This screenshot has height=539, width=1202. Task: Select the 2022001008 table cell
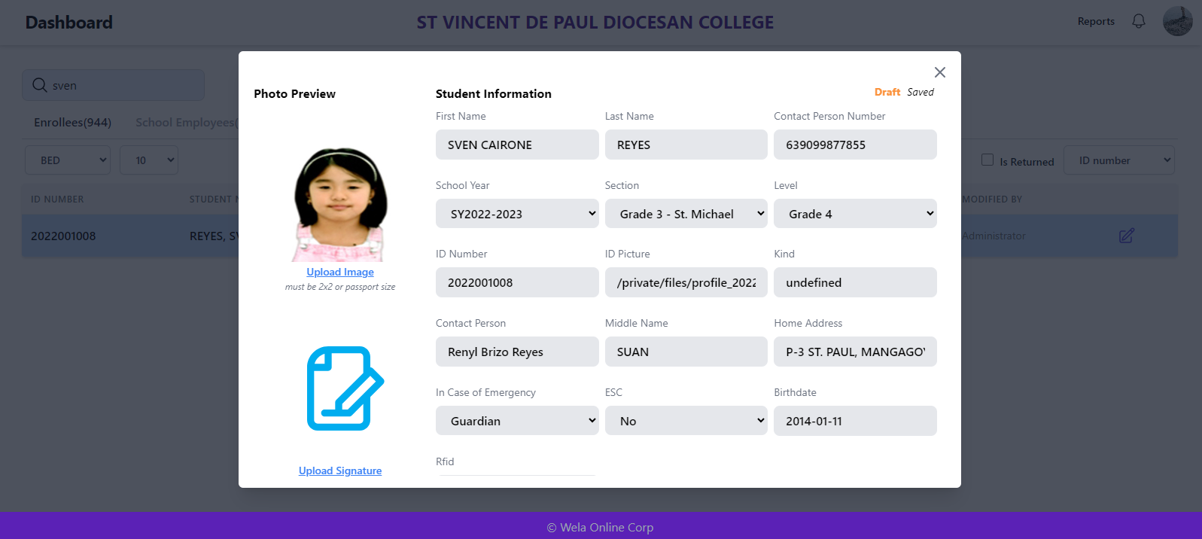(63, 236)
